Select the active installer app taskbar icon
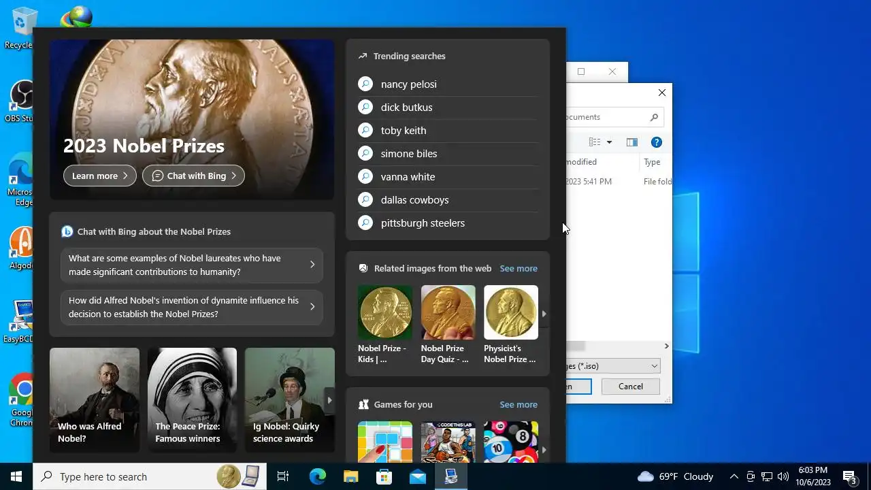871x490 pixels. point(450,476)
